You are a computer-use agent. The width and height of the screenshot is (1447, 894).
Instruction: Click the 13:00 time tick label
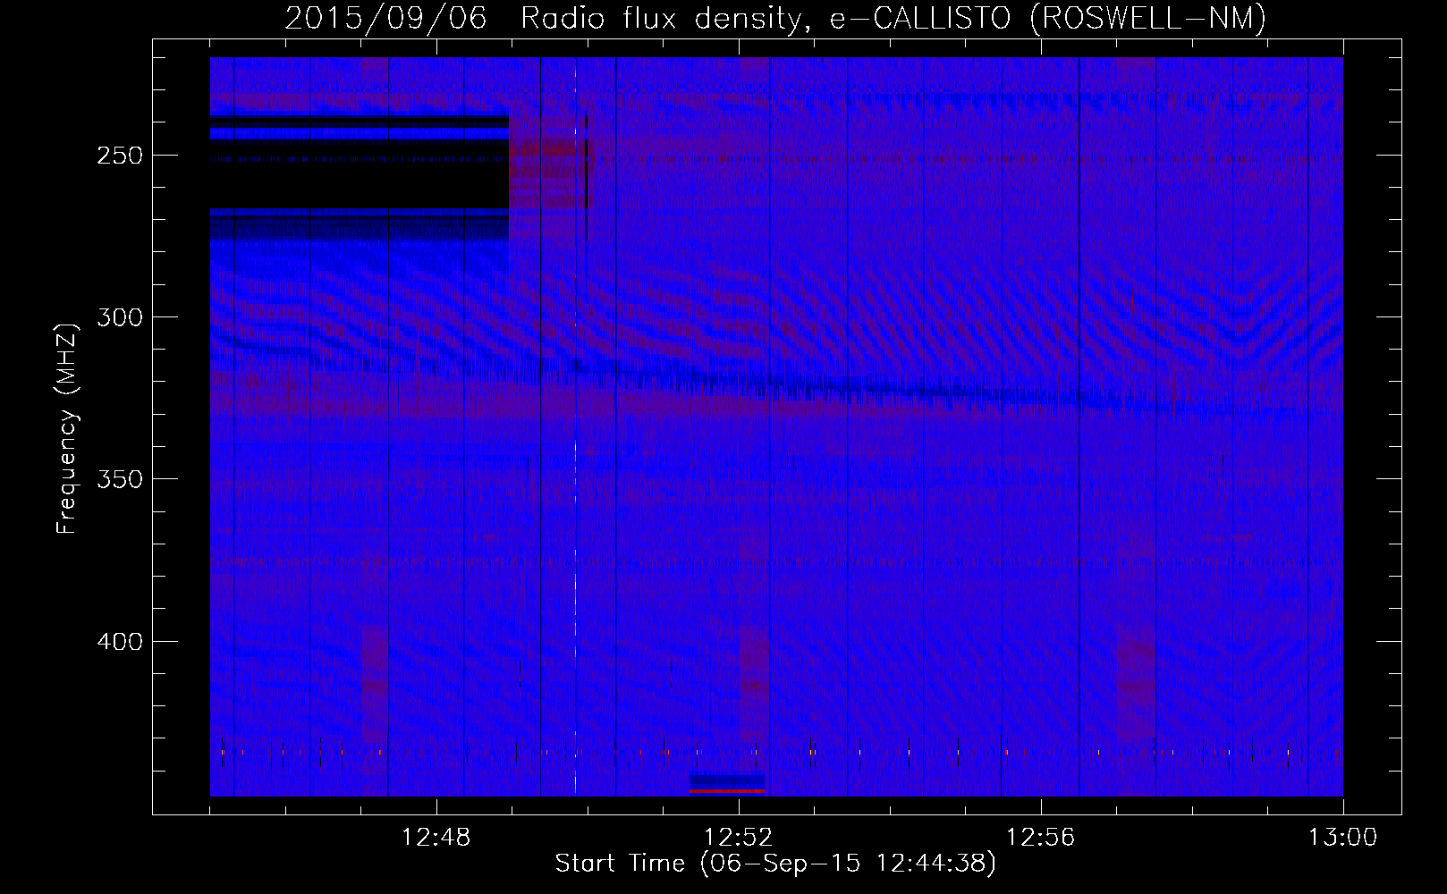1342,838
